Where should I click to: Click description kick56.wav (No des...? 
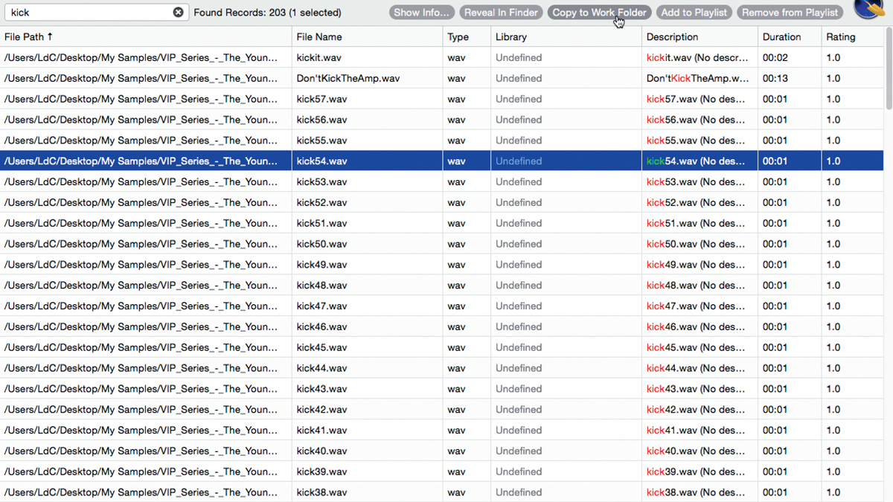tap(696, 120)
